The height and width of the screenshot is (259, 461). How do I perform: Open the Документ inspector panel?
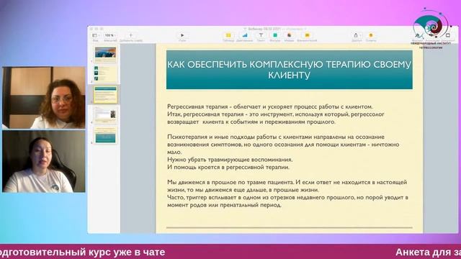(447, 36)
